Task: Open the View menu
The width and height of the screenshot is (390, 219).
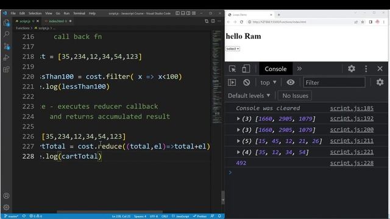Action: 49,13
